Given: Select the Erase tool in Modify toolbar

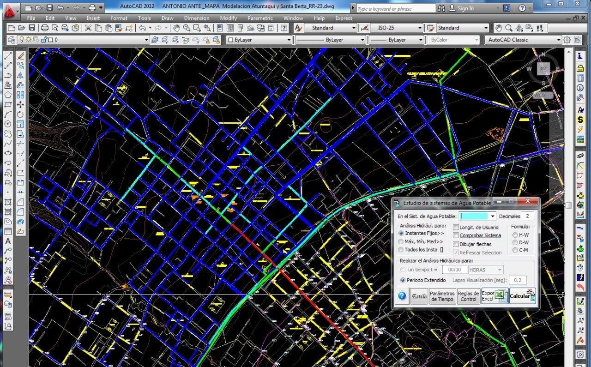Looking at the screenshot, I should [20, 56].
